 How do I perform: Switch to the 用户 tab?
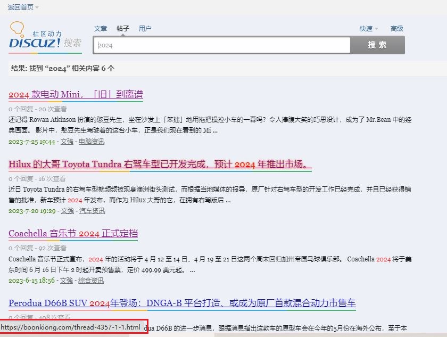[x=145, y=29]
